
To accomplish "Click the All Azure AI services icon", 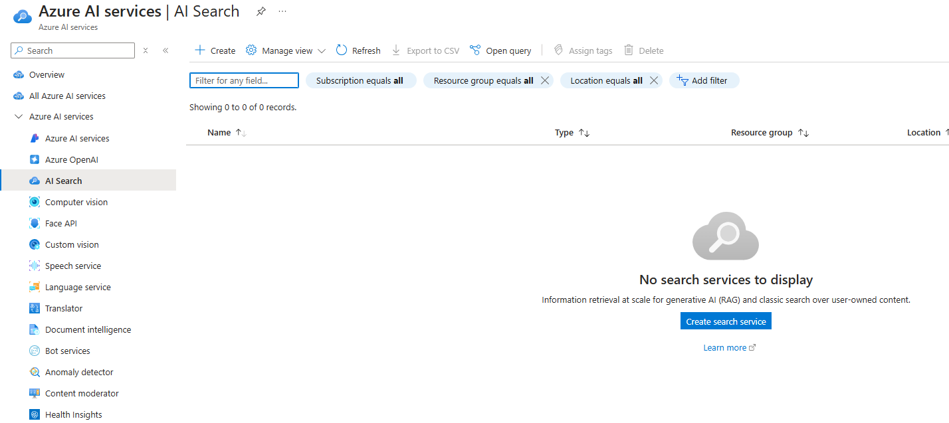I will click(19, 96).
